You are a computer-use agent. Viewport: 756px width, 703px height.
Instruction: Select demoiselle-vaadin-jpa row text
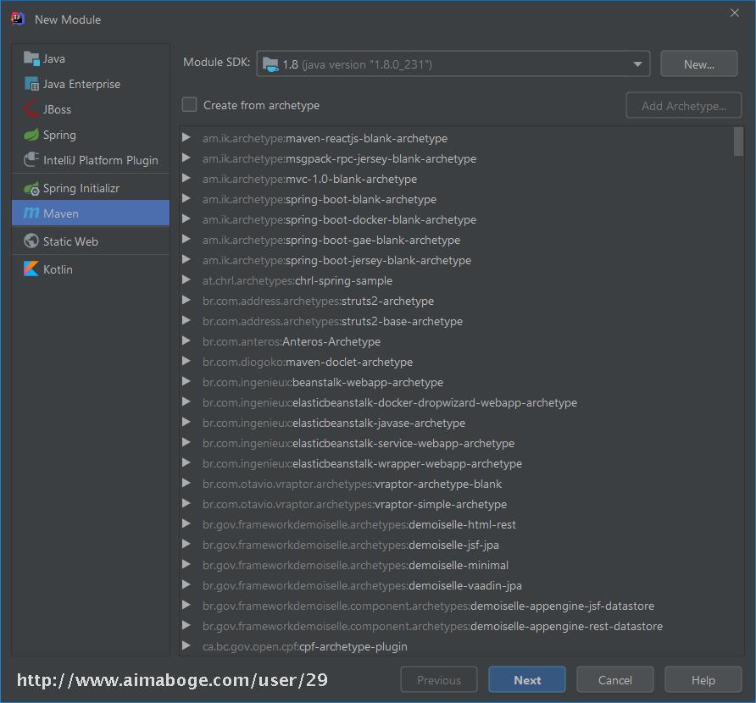pos(362,585)
